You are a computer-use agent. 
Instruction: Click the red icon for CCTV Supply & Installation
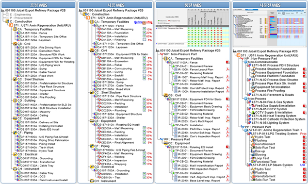pos(304,113)
